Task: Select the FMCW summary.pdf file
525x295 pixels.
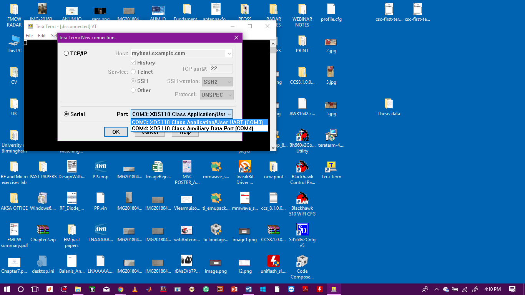Action: [14, 235]
